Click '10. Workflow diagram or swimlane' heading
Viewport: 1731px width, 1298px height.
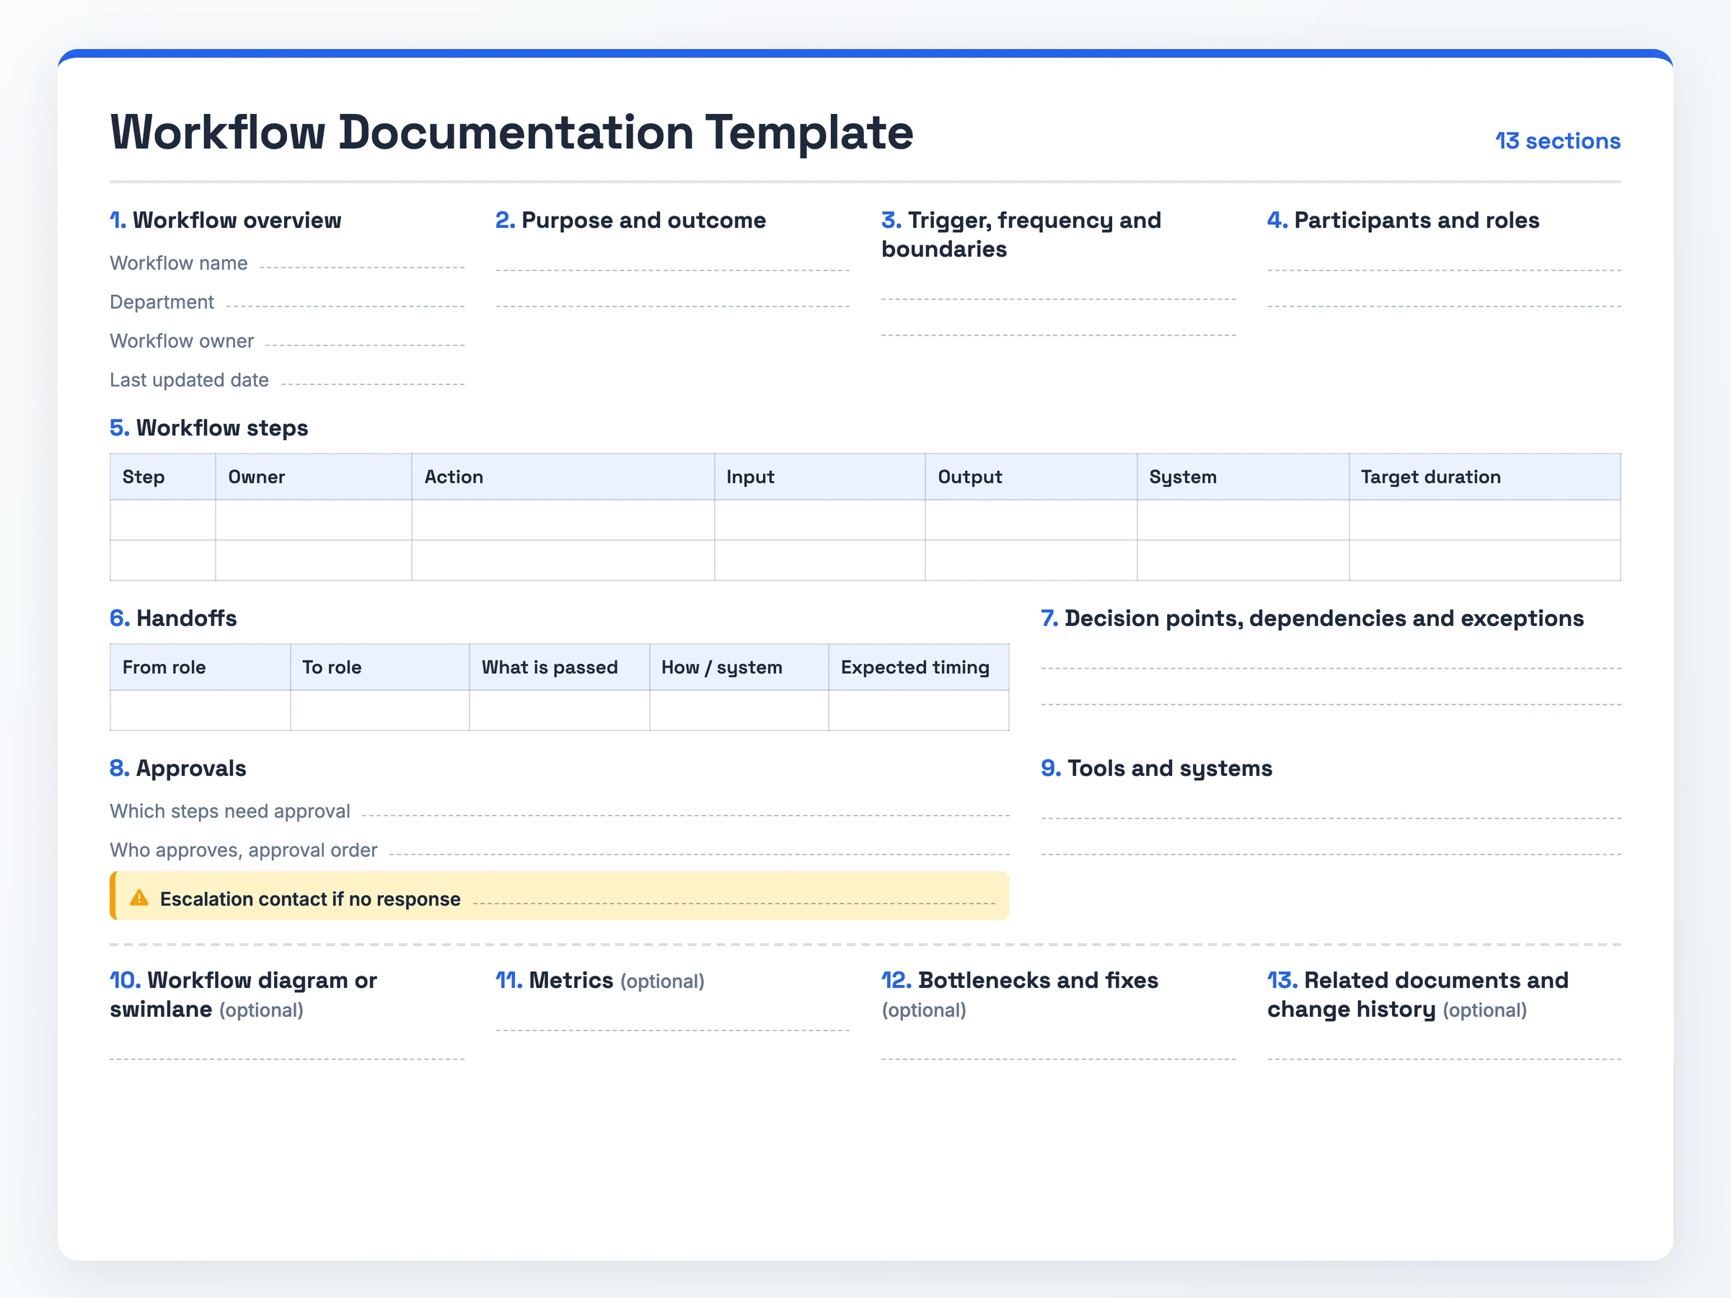point(243,995)
